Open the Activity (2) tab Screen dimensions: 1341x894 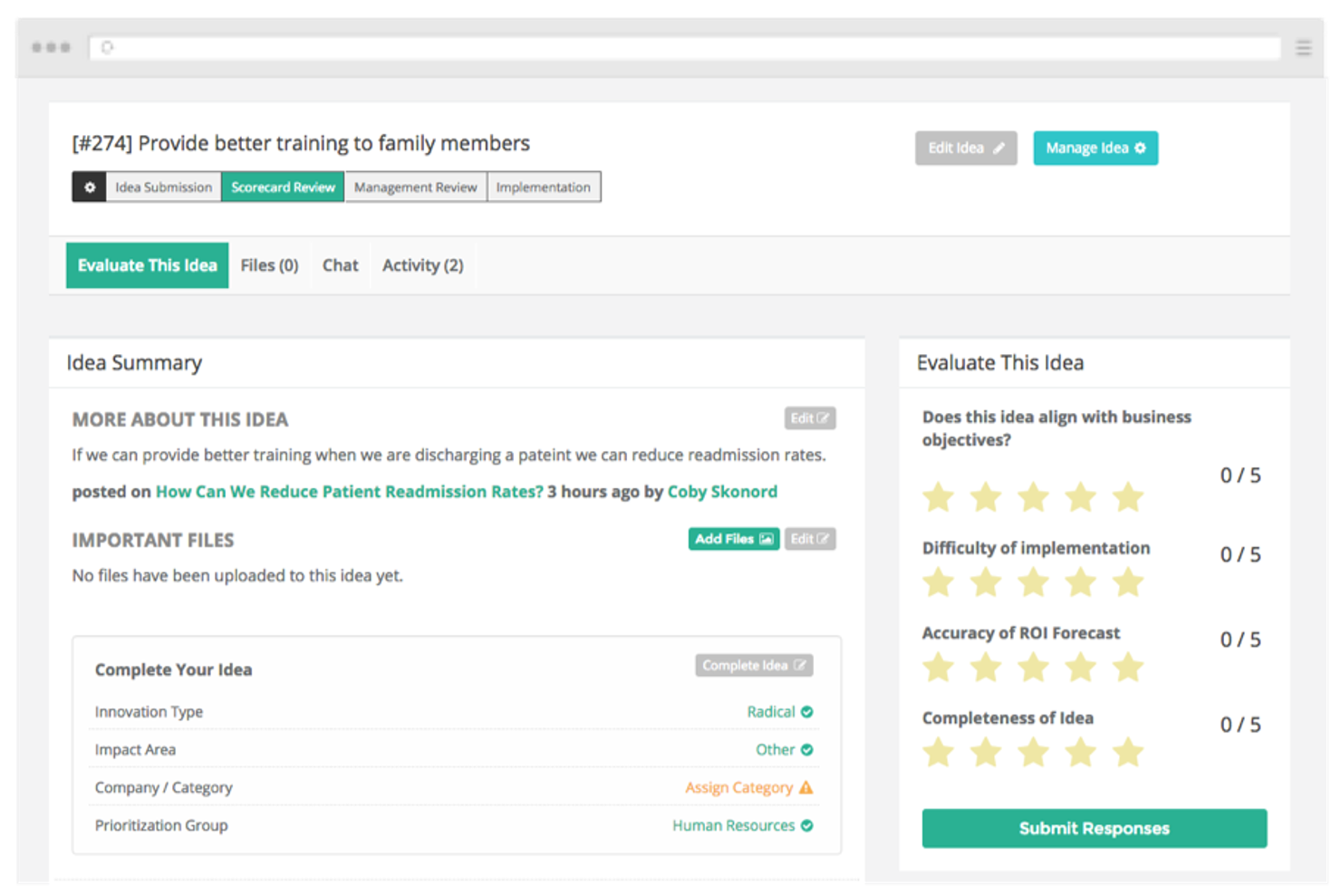[x=422, y=265]
